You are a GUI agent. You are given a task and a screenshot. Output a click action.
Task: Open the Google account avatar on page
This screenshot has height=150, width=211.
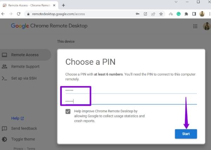[207, 26]
